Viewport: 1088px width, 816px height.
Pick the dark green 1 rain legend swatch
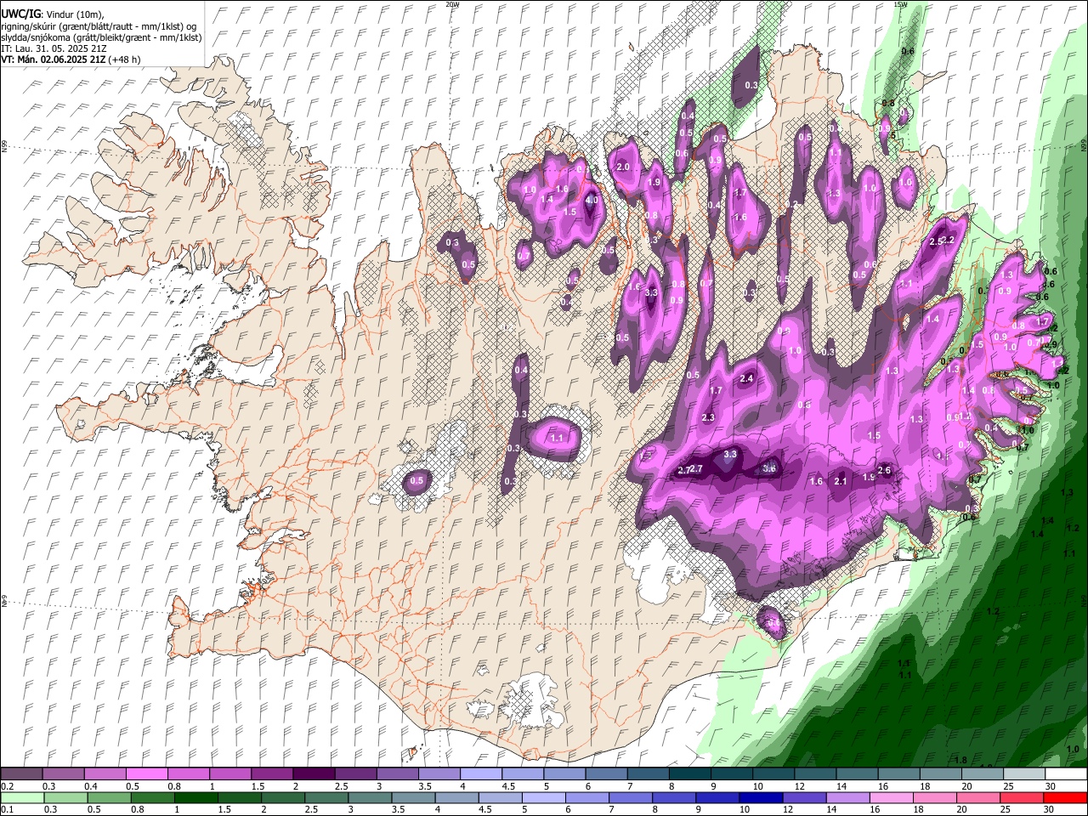[195, 797]
